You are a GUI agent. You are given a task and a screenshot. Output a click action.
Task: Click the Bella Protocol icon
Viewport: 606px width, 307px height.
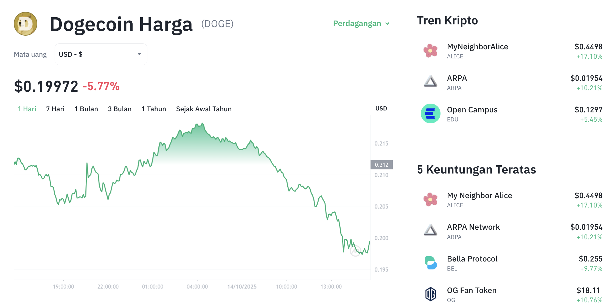(430, 263)
